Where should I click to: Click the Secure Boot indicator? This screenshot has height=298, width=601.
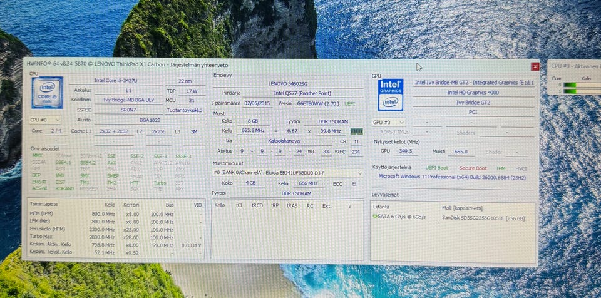[473, 168]
